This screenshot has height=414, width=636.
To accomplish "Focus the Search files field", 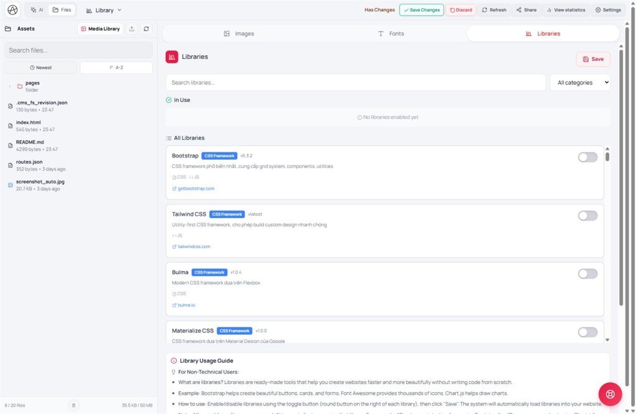I will [x=78, y=50].
